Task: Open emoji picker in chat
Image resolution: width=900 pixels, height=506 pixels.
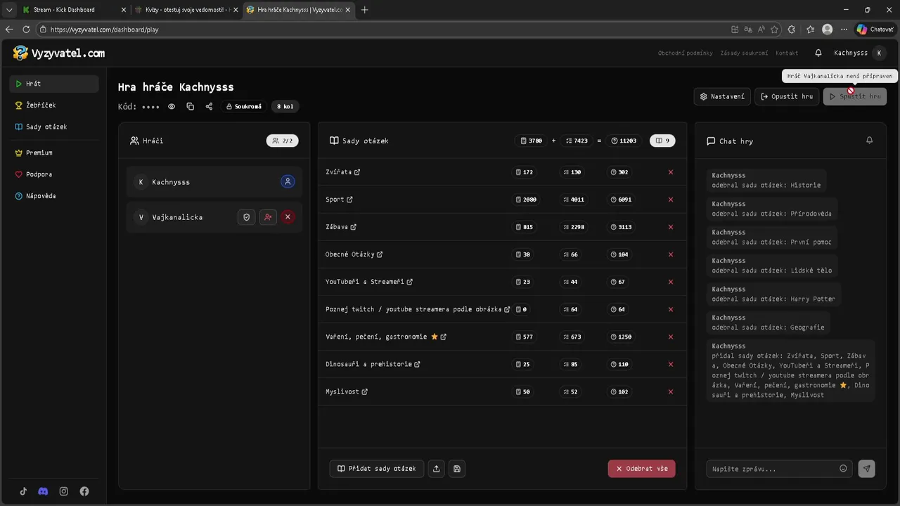Action: click(843, 469)
